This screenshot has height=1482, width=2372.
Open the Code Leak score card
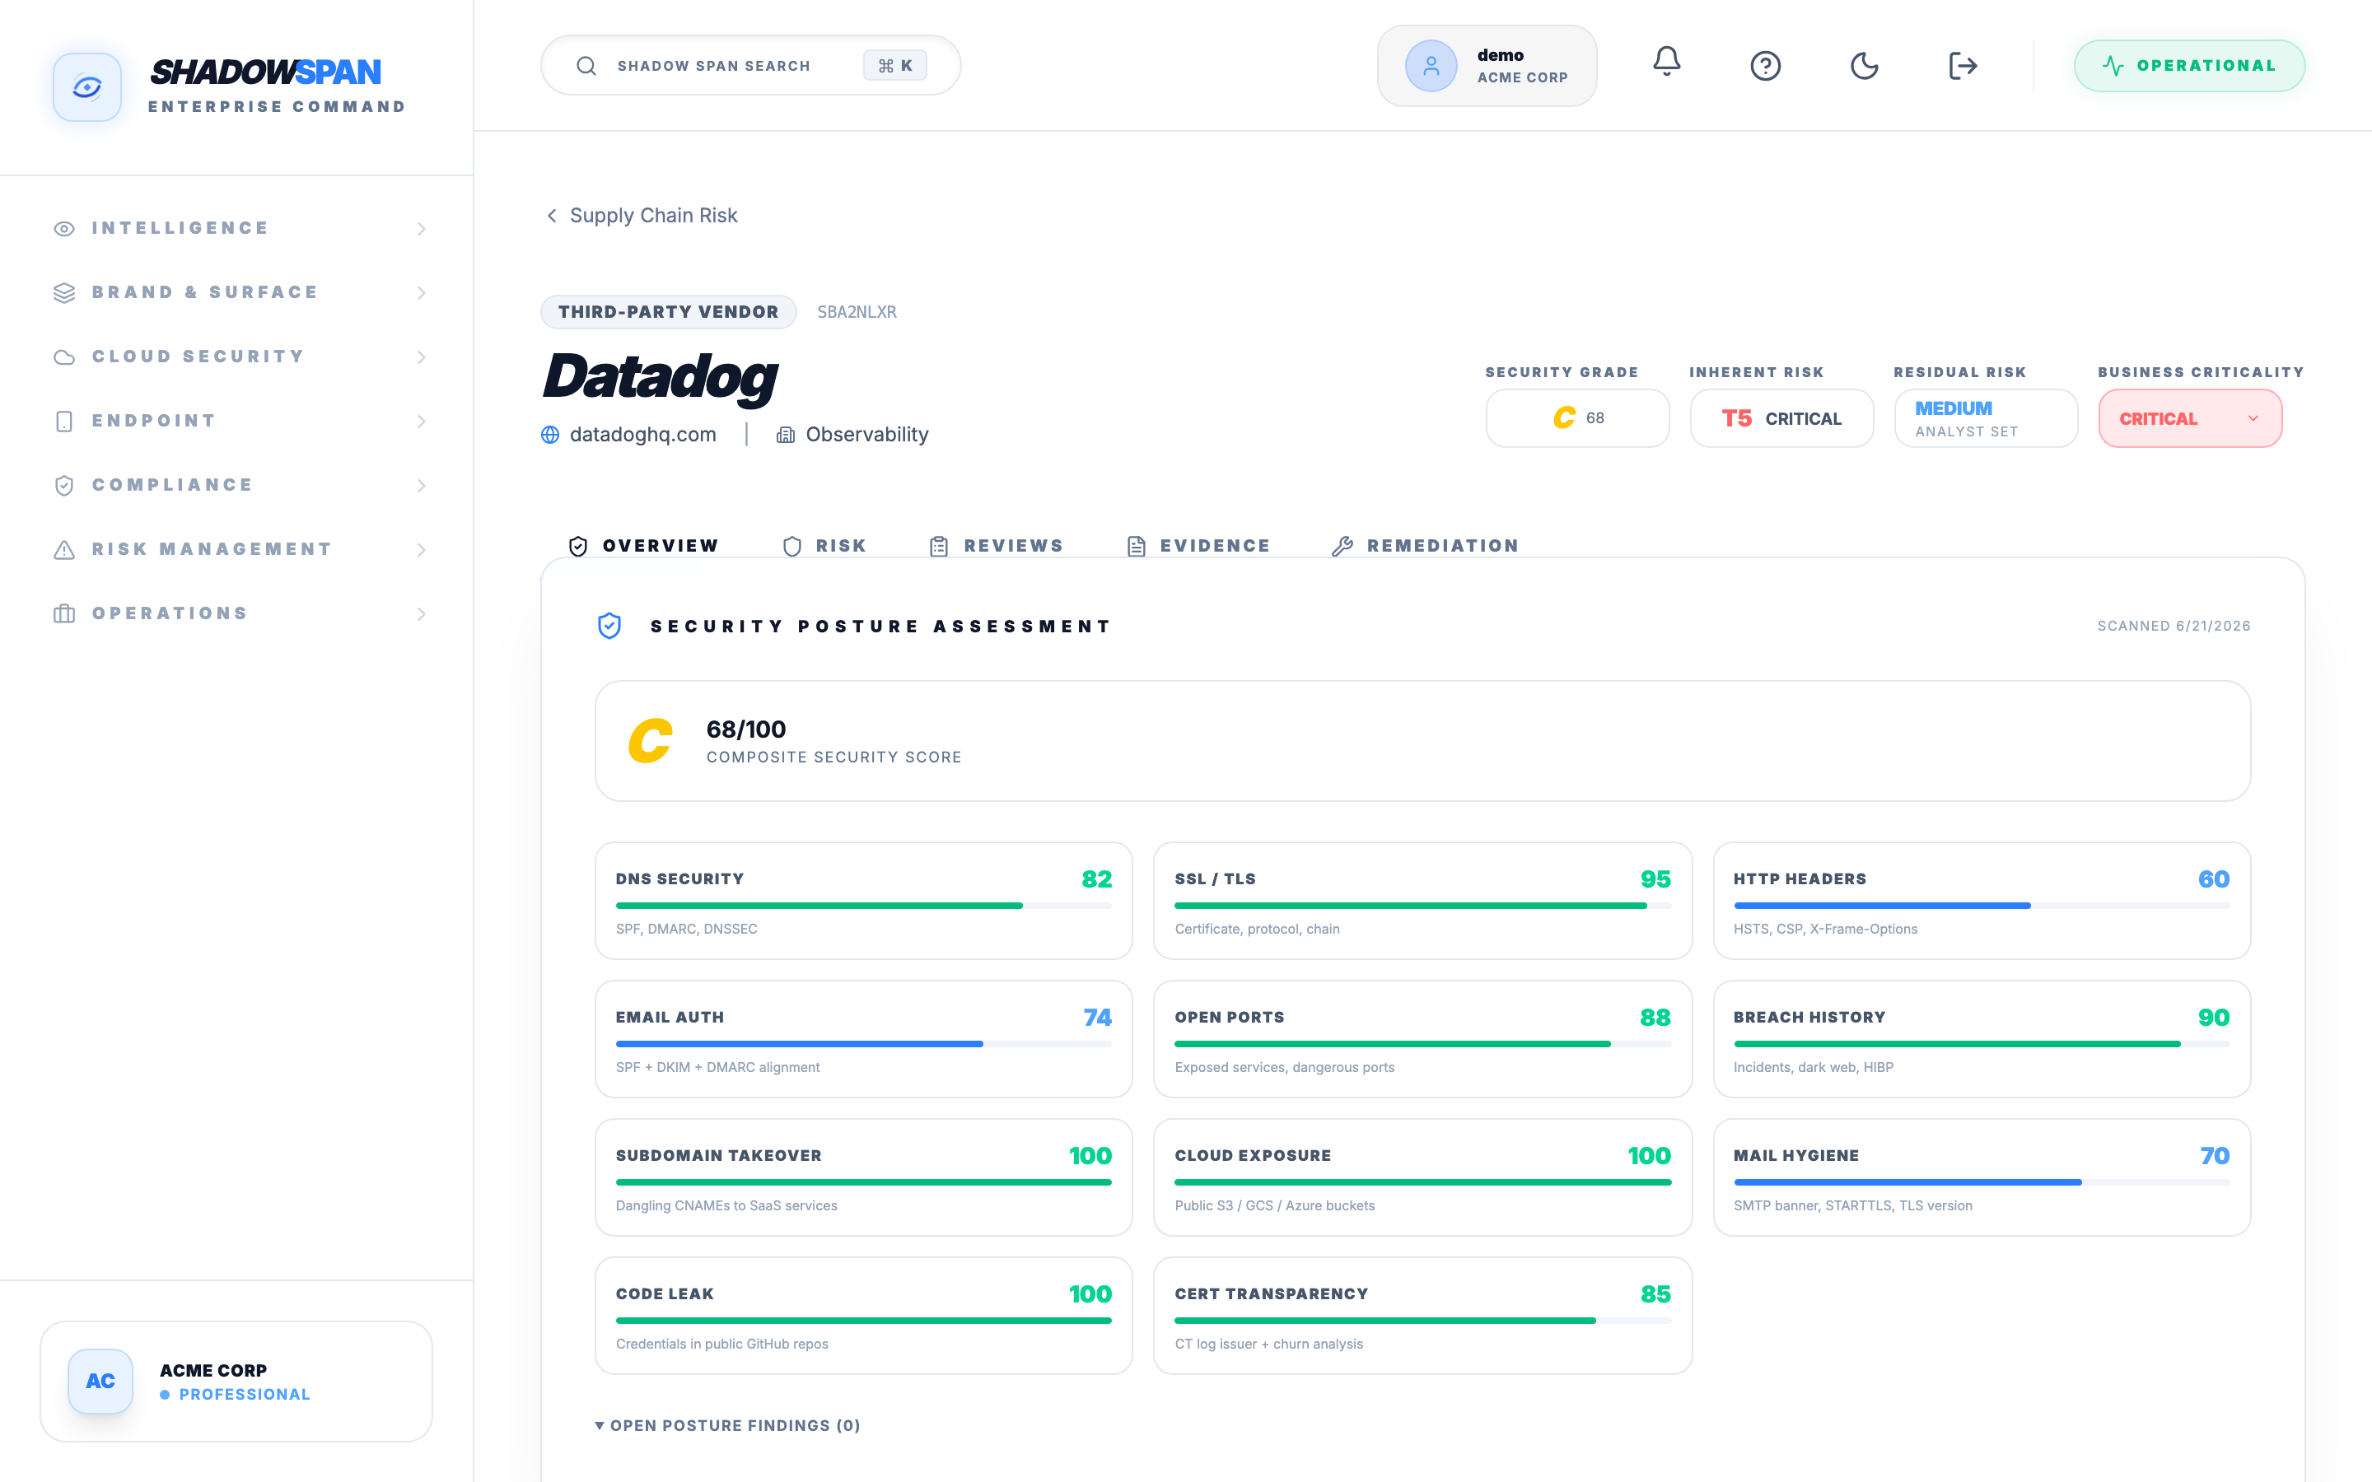coord(863,1316)
